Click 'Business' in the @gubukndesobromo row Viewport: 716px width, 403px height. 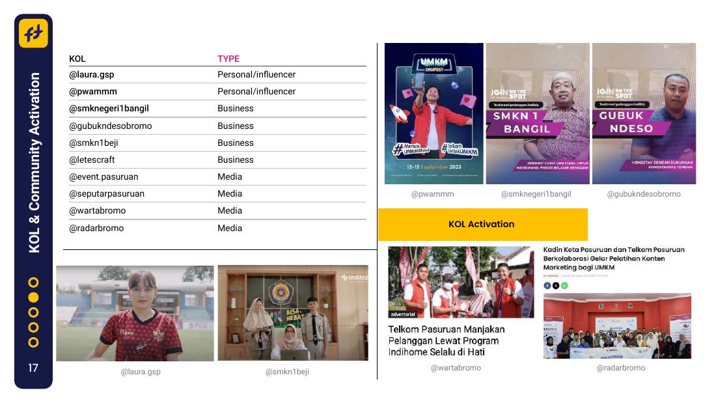pos(235,126)
